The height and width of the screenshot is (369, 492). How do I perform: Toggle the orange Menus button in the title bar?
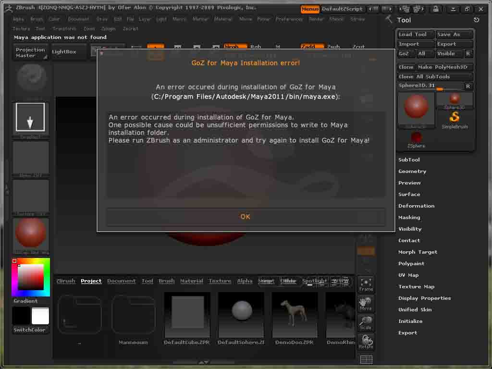(310, 9)
